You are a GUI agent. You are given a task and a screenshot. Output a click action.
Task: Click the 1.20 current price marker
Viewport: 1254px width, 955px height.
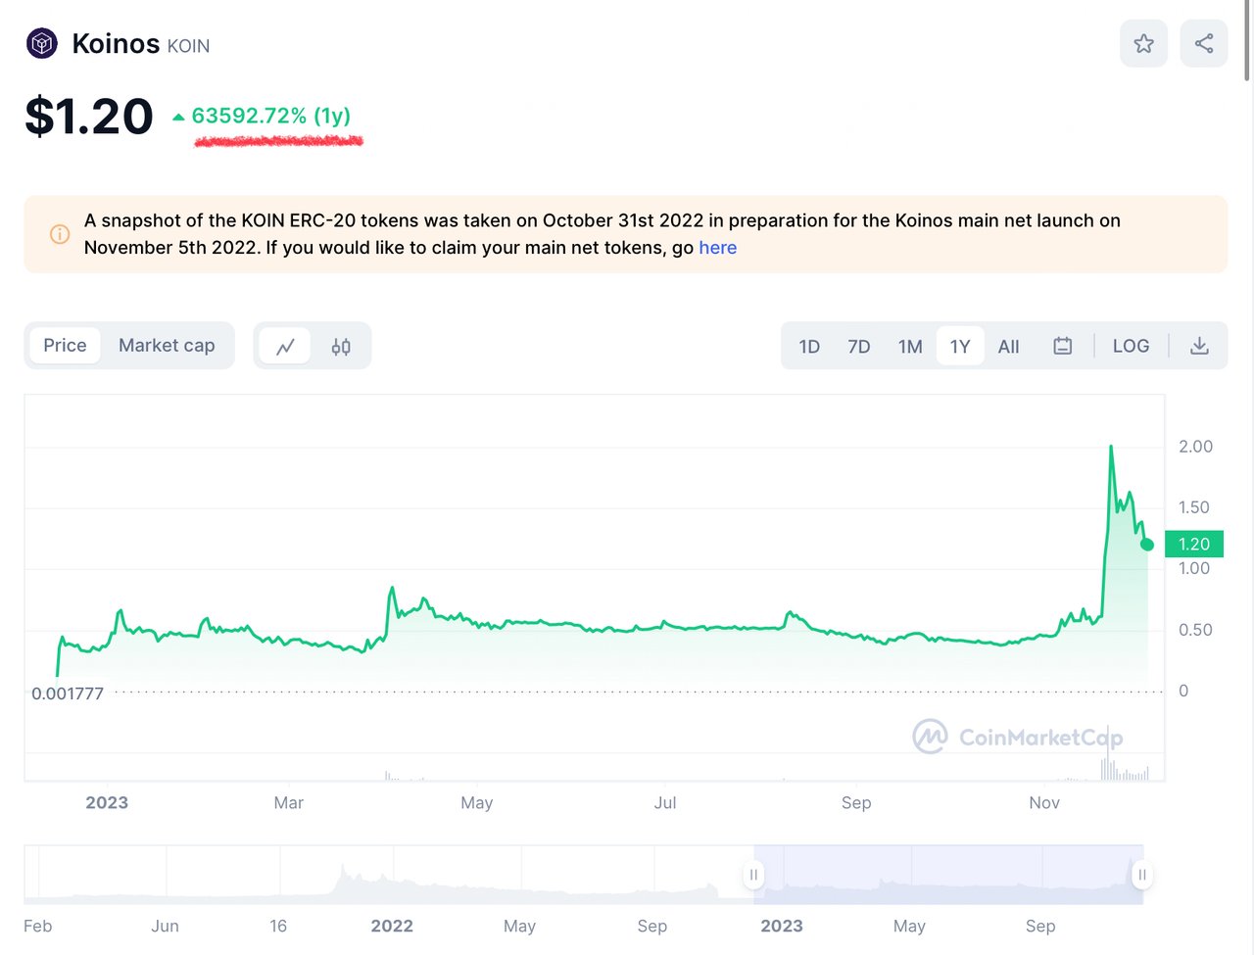pos(1193,545)
